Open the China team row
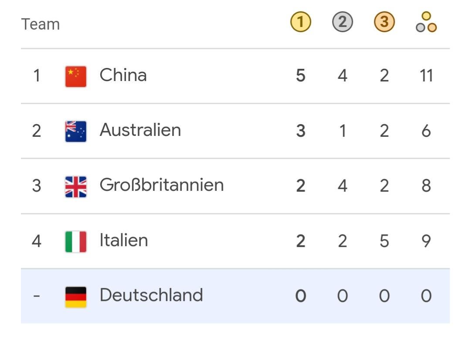 tap(235, 76)
